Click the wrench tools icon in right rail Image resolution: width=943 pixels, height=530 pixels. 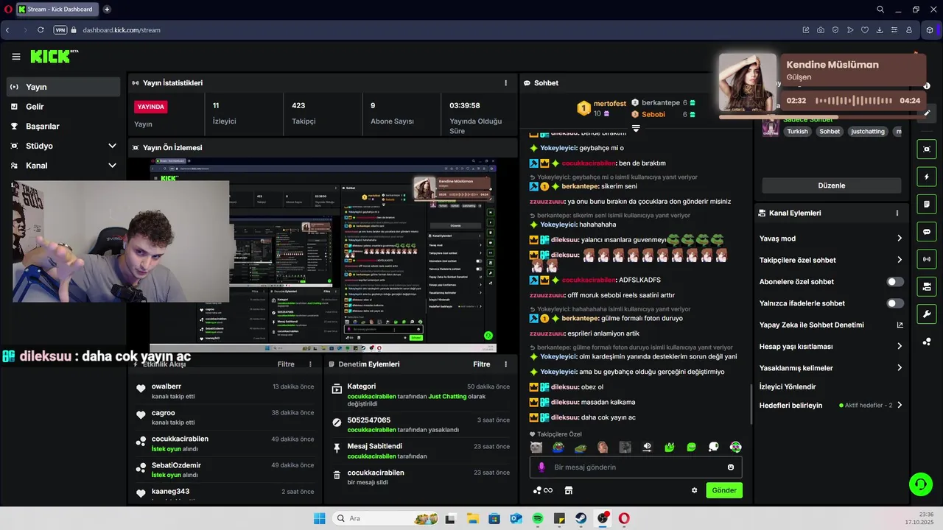tap(926, 314)
